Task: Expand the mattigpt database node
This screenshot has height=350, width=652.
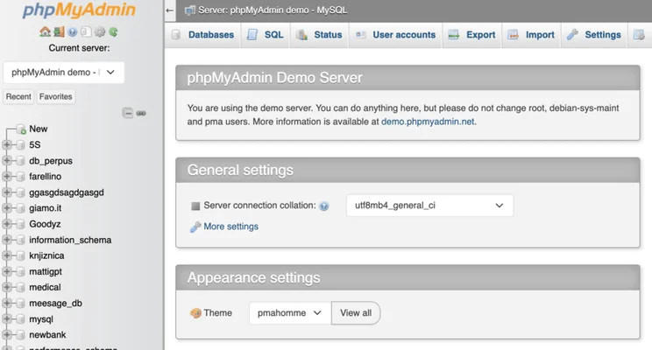Action: click(x=7, y=271)
